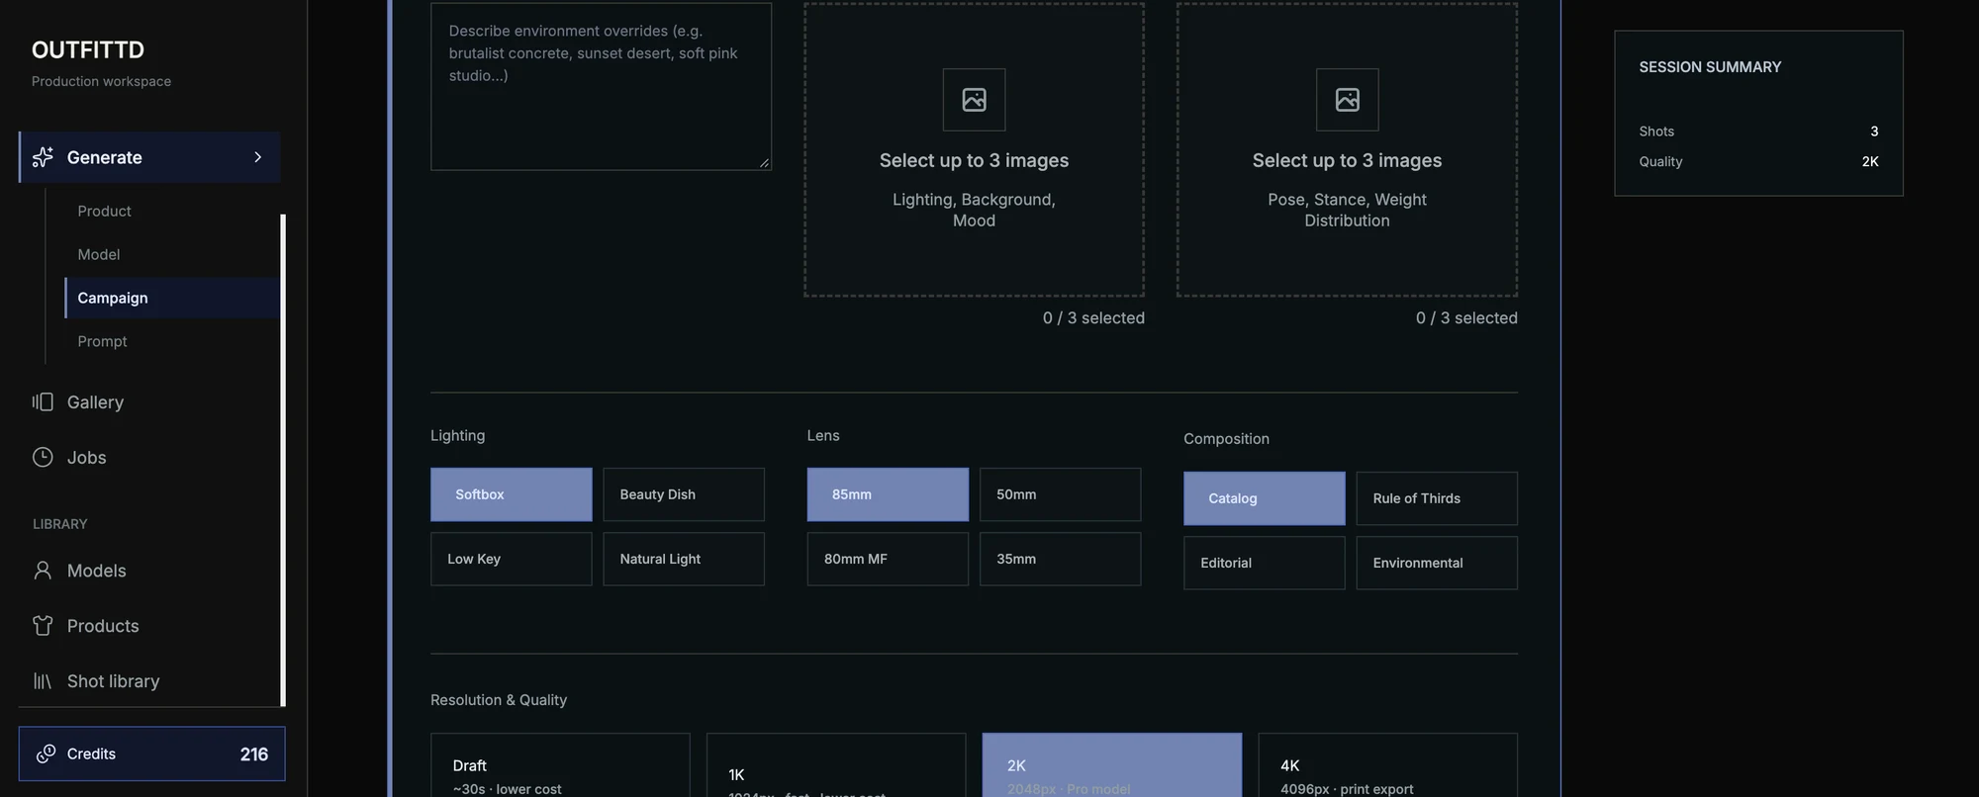Choose Editorial composition

click(x=1265, y=563)
